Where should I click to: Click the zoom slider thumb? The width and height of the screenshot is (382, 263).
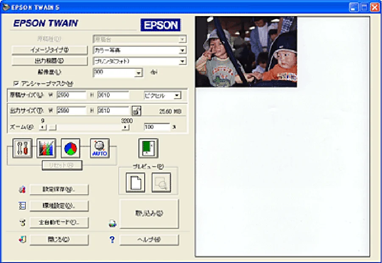52,127
